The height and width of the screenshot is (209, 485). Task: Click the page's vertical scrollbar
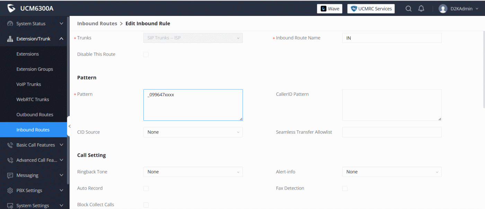tap(483, 69)
